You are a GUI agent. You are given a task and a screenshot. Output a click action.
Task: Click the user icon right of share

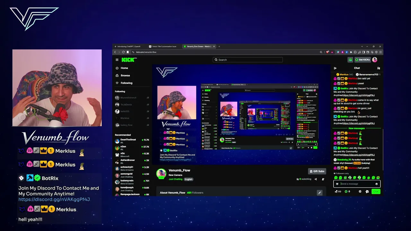coord(323,179)
